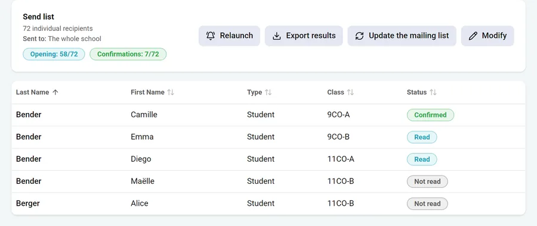Click Student type in Diego's row
537x226 pixels.
pos(261,159)
